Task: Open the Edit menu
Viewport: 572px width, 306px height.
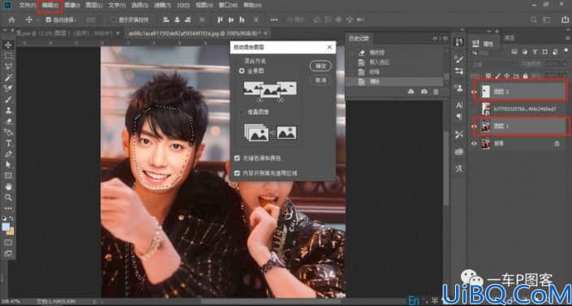Action: point(49,5)
